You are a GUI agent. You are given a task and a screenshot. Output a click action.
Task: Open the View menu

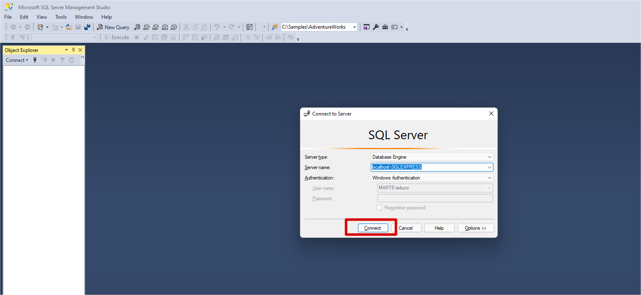[42, 17]
